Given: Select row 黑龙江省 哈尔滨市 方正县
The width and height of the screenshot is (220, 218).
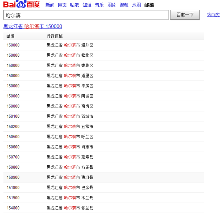Looking at the screenshot, I should tap(104, 167).
